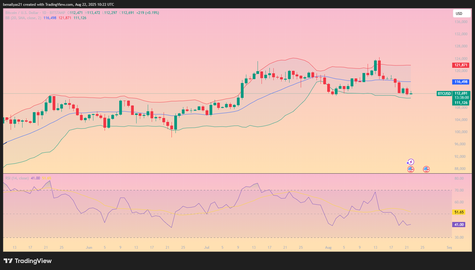Click the second US flag event marker
The height and width of the screenshot is (270, 475).
pos(426,169)
